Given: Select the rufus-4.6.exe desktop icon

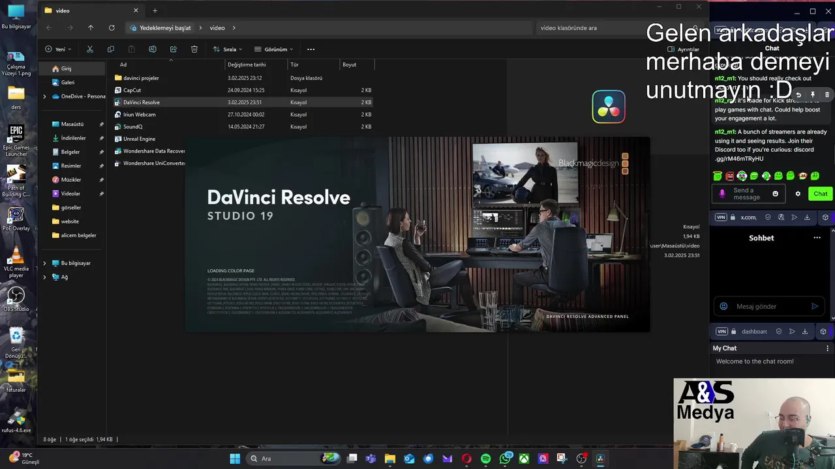Looking at the screenshot, I should click(x=16, y=421).
